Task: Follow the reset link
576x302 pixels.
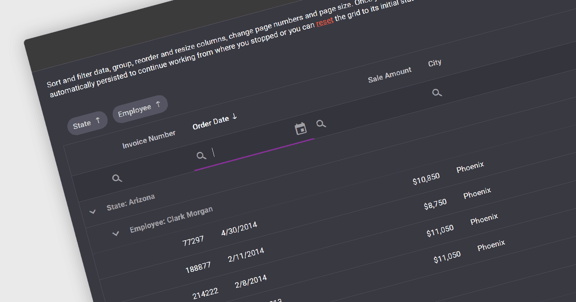Action: (325, 22)
